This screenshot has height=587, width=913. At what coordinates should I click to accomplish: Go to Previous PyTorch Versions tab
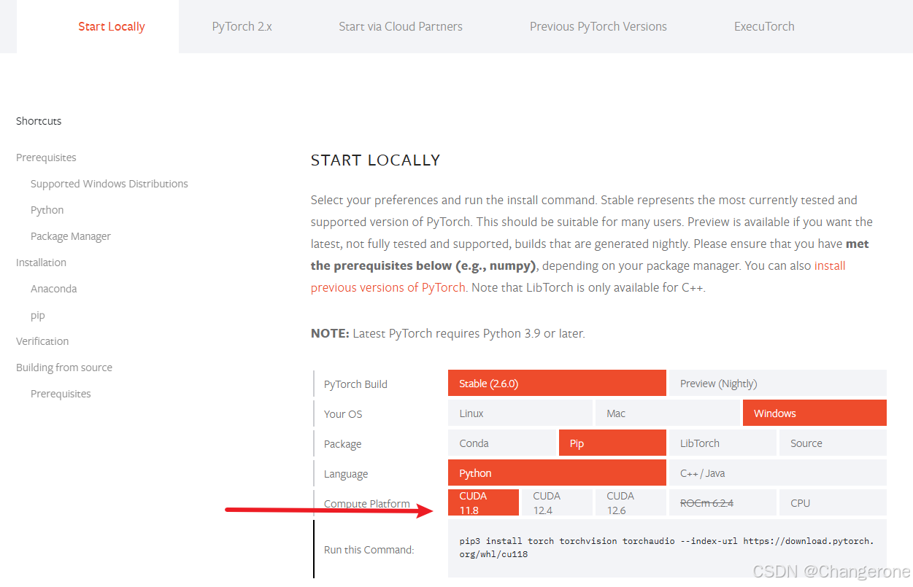(598, 26)
